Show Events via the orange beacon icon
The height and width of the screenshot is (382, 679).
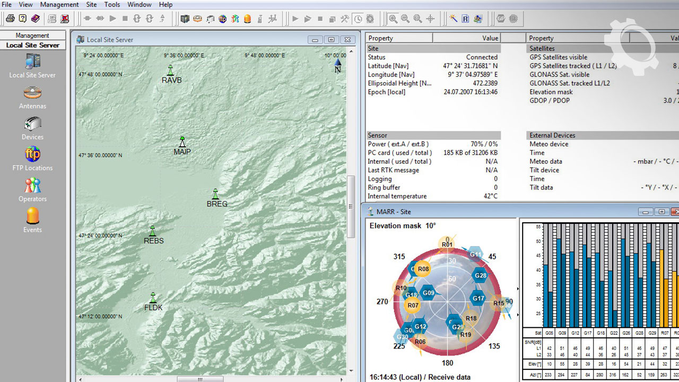pyautogui.click(x=32, y=216)
